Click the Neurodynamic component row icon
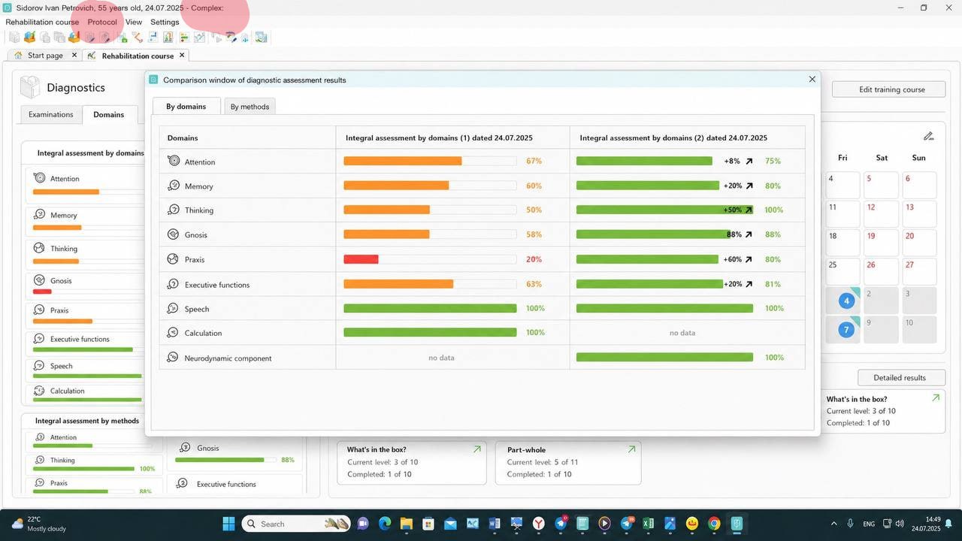Image resolution: width=962 pixels, height=541 pixels. pos(174,358)
